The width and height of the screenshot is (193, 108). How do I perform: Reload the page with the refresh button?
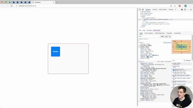click(11, 6)
